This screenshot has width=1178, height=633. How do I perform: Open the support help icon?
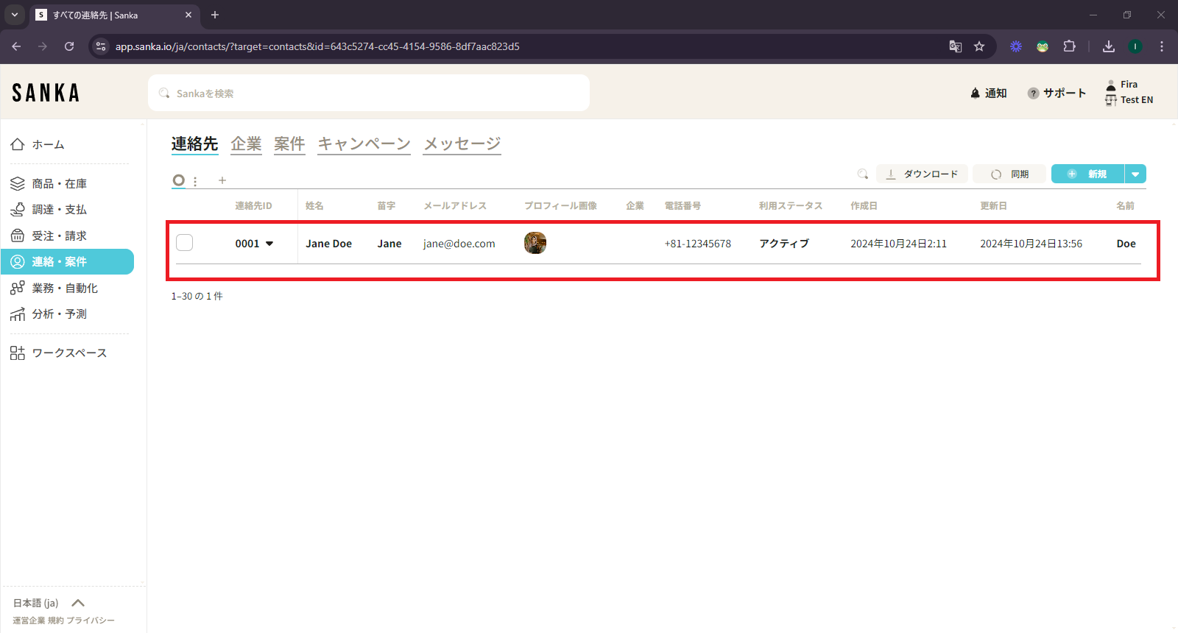point(1034,93)
